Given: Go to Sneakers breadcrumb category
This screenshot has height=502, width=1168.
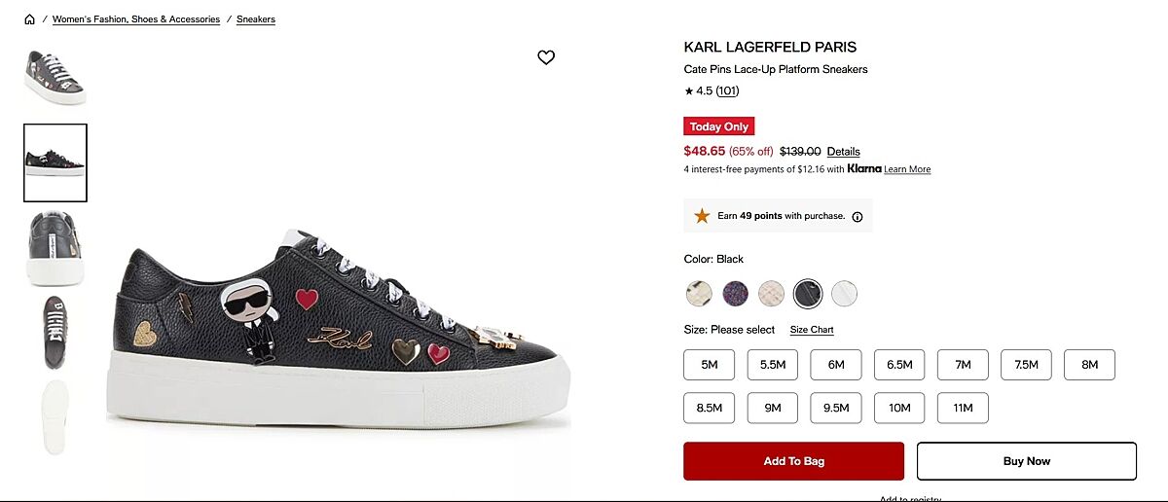Looking at the screenshot, I should click(x=256, y=19).
